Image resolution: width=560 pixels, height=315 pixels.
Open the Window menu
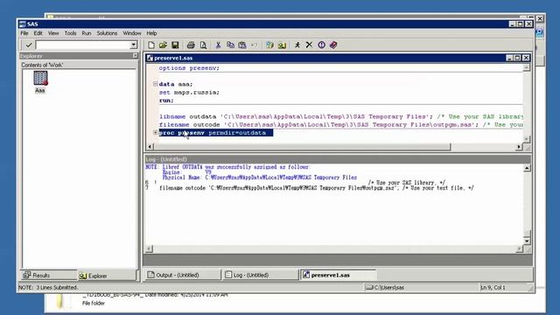[132, 33]
